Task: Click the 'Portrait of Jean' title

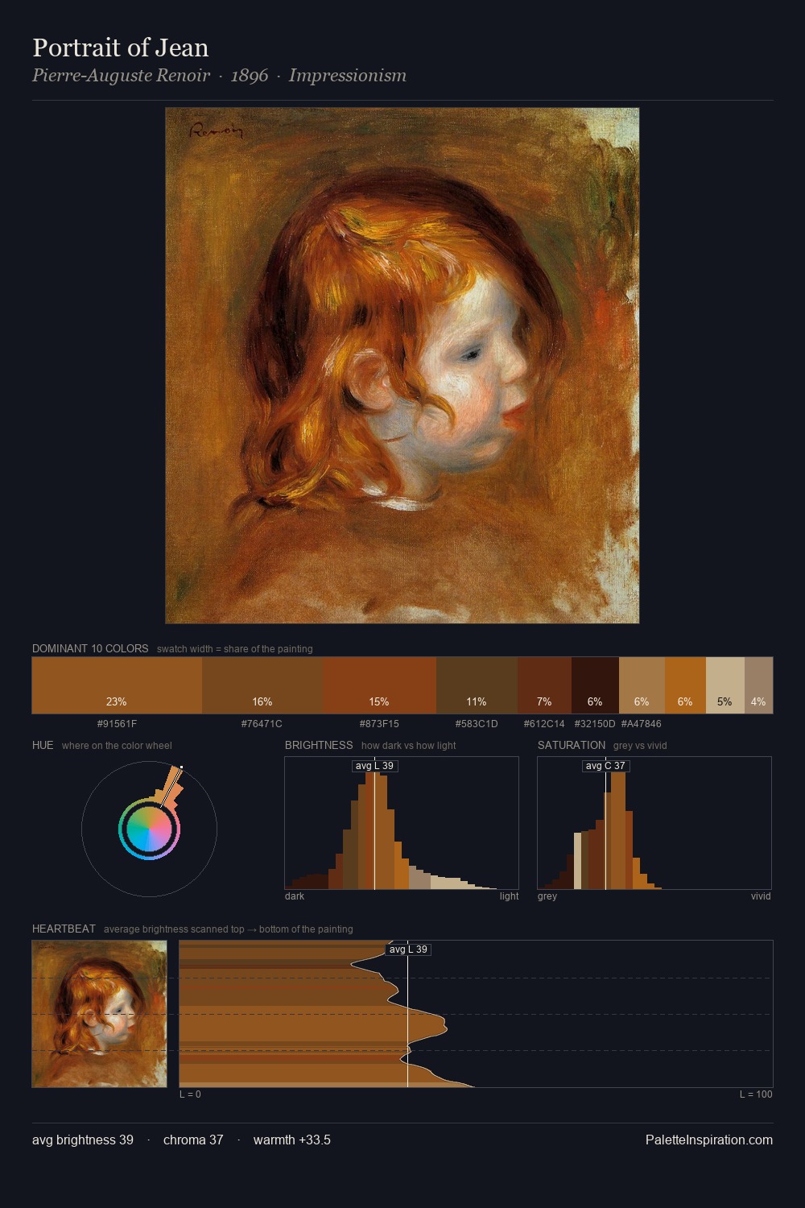Action: click(121, 48)
